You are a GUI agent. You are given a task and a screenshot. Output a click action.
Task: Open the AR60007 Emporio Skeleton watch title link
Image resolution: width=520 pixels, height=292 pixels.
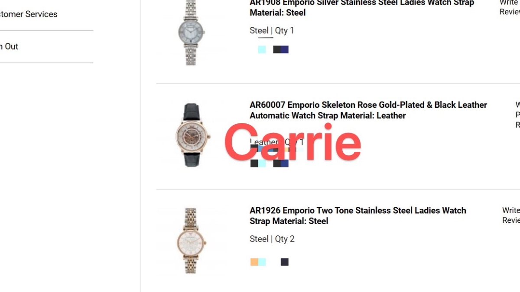coord(368,110)
